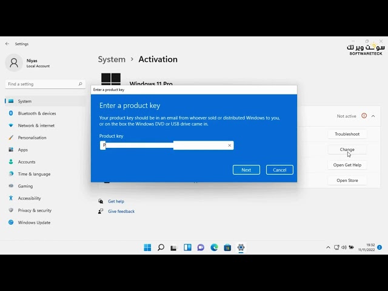Open the Get help link
The height and width of the screenshot is (291, 388).
click(x=116, y=201)
